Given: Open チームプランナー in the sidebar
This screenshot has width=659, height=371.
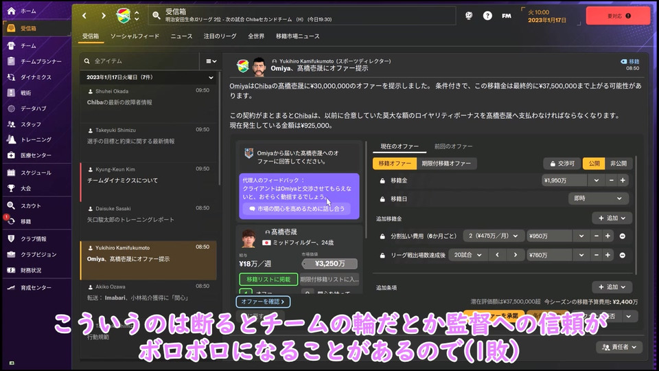Looking at the screenshot, I should (x=36, y=61).
